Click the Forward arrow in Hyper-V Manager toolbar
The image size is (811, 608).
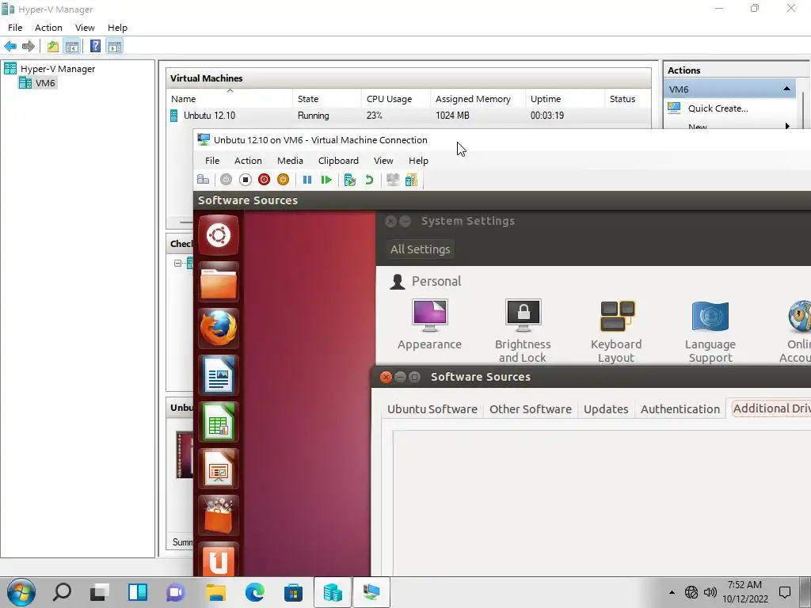click(29, 47)
